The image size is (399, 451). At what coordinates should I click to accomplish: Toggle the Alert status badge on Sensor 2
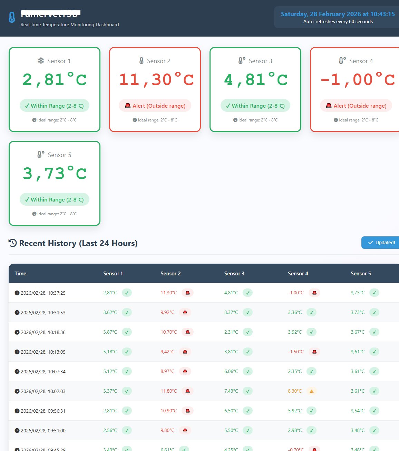tap(155, 106)
